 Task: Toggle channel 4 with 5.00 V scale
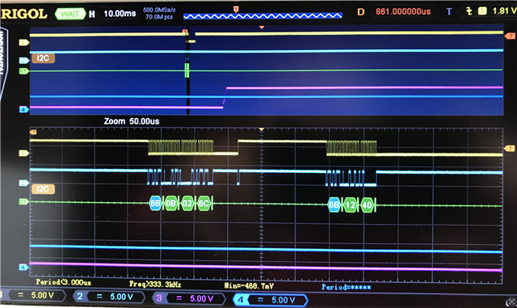[271, 300]
